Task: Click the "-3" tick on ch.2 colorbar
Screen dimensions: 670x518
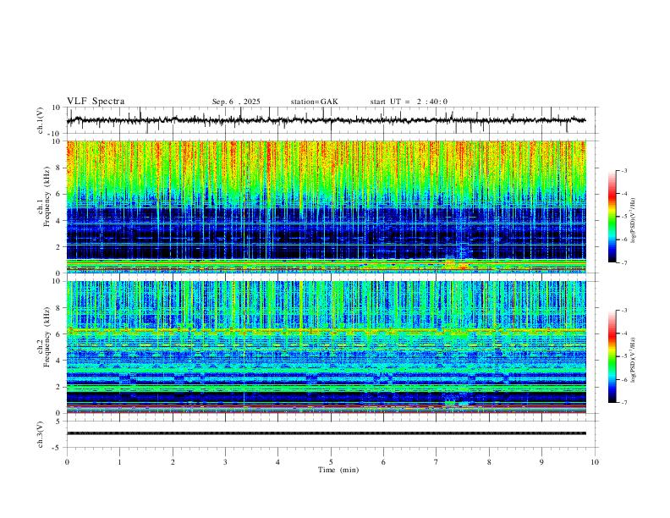Action: [623, 311]
